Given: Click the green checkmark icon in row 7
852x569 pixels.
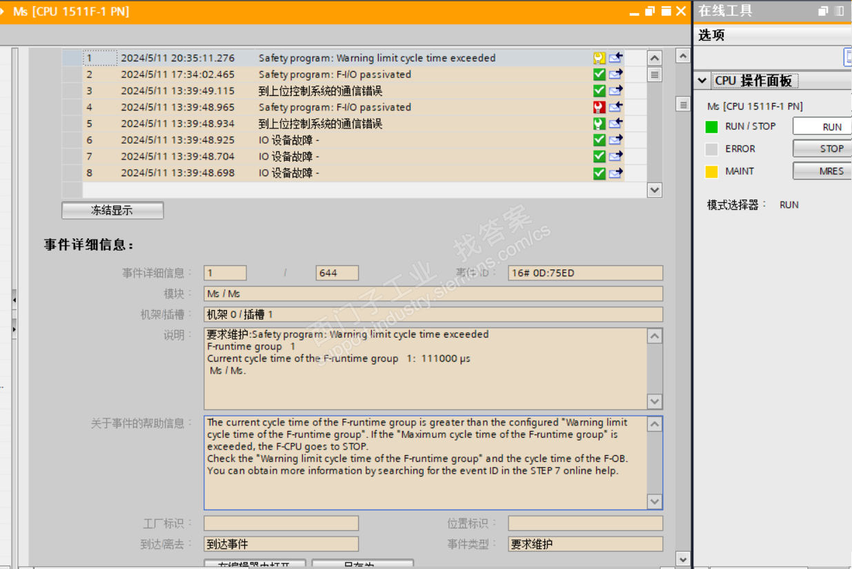Looking at the screenshot, I should tap(599, 157).
